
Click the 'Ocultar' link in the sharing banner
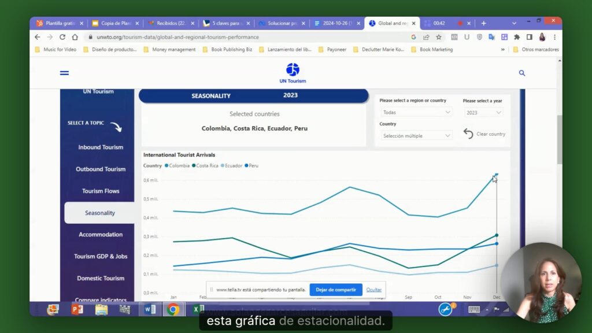pos(373,290)
